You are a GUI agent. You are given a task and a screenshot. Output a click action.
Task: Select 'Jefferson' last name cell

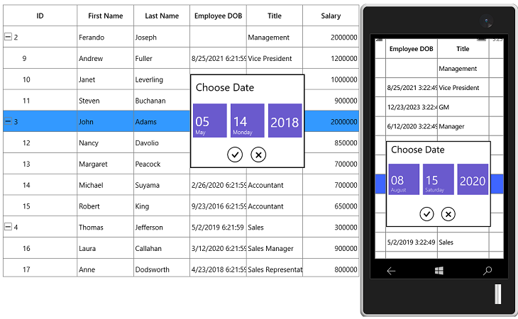pos(162,227)
